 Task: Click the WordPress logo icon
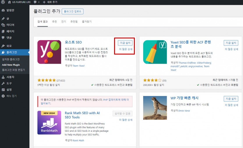click(3, 2)
